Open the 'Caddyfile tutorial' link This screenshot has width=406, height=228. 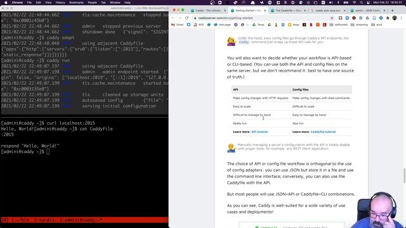[x=323, y=132]
